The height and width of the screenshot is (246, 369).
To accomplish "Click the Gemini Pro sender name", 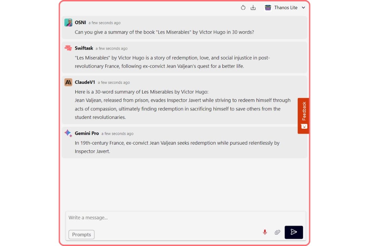I will tap(87, 133).
